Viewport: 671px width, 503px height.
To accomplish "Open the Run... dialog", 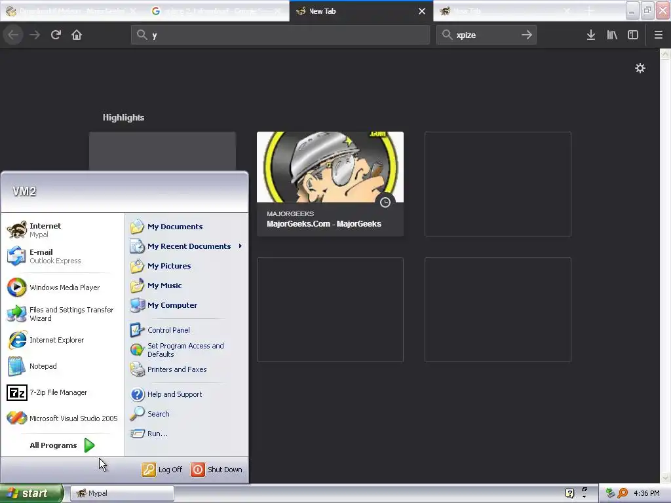I will [187, 434].
